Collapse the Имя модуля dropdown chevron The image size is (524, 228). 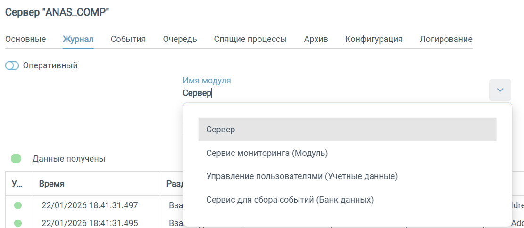click(x=500, y=90)
